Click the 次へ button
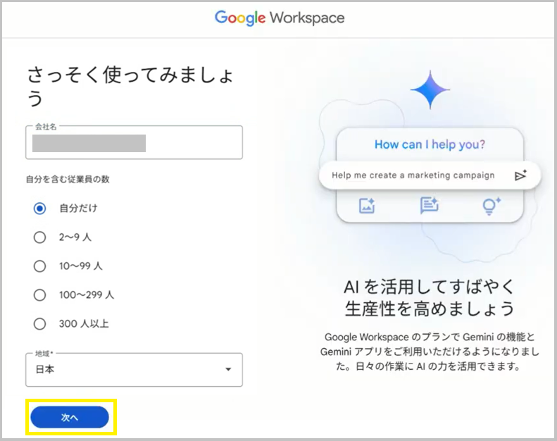The width and height of the screenshot is (557, 441). (70, 417)
